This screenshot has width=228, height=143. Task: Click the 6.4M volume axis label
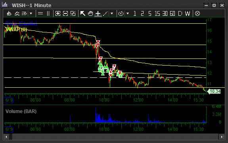(217, 107)
